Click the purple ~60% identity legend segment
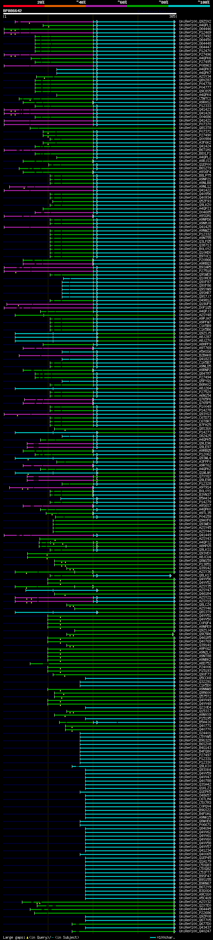The width and height of the screenshot is (213, 940). click(106, 6)
